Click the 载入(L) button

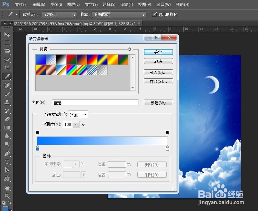(158, 72)
